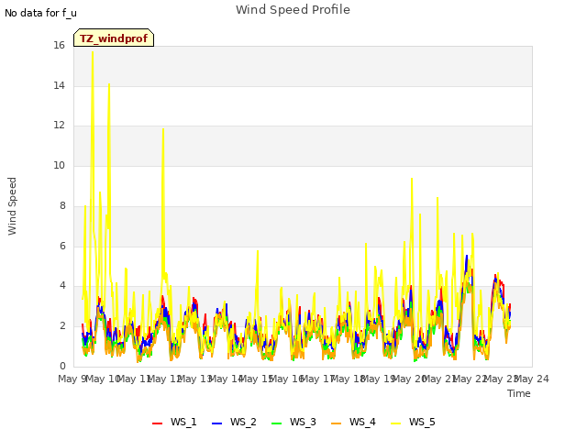The image size is (587, 440).
Task: Select the WS_4 legend label
Action: [362, 422]
